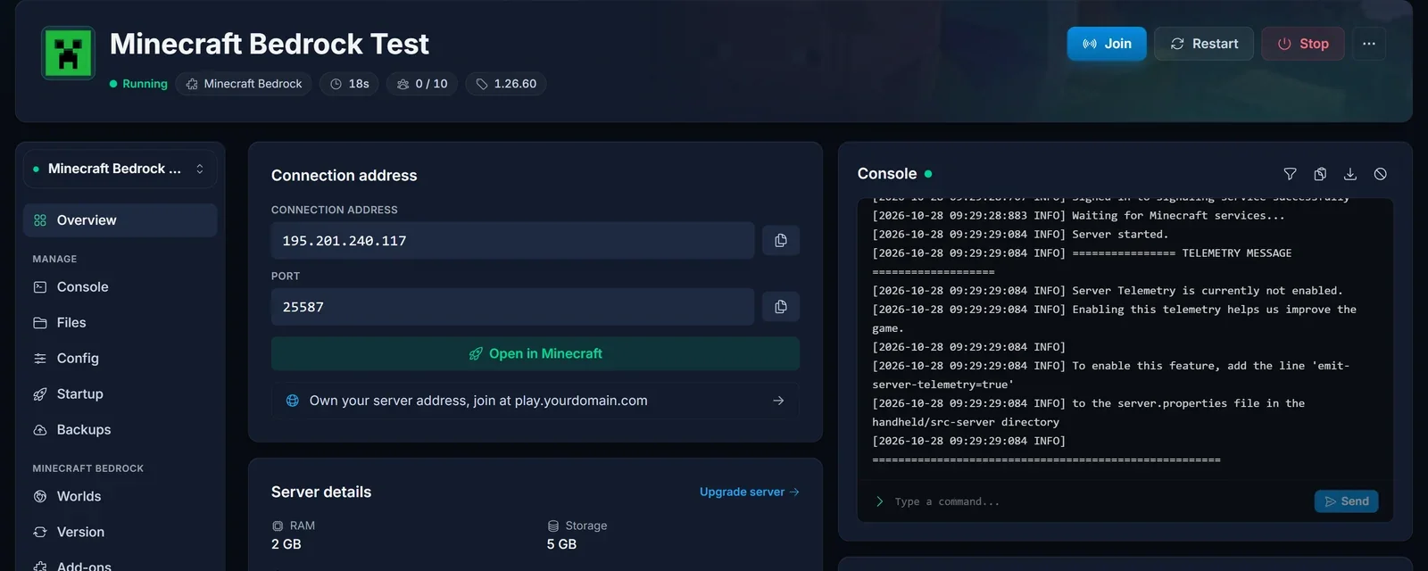Open the Overview page
The height and width of the screenshot is (571, 1428).
pyautogui.click(x=120, y=220)
